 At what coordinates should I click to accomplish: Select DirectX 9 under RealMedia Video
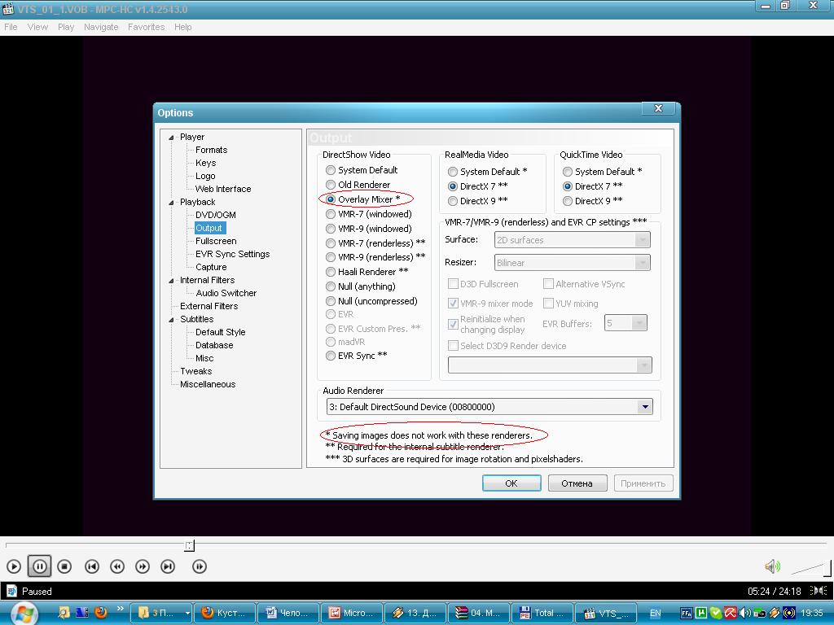(x=453, y=201)
